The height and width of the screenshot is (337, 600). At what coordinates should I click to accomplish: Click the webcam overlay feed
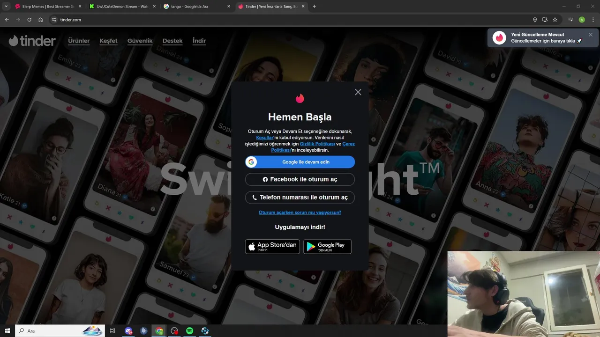524,294
